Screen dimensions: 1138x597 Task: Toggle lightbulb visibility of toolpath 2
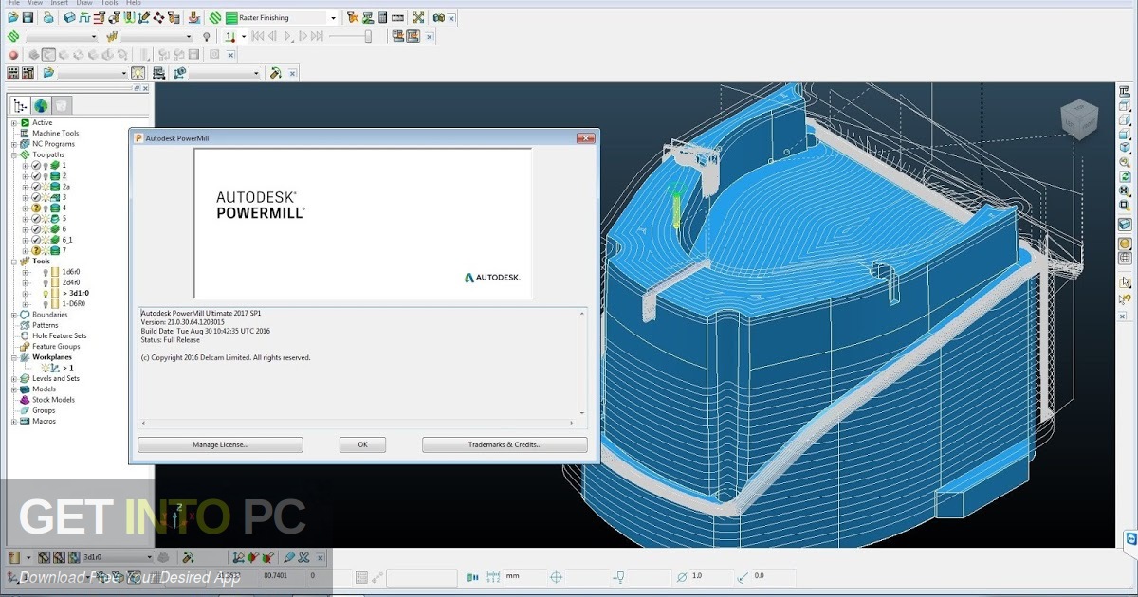[x=45, y=175]
